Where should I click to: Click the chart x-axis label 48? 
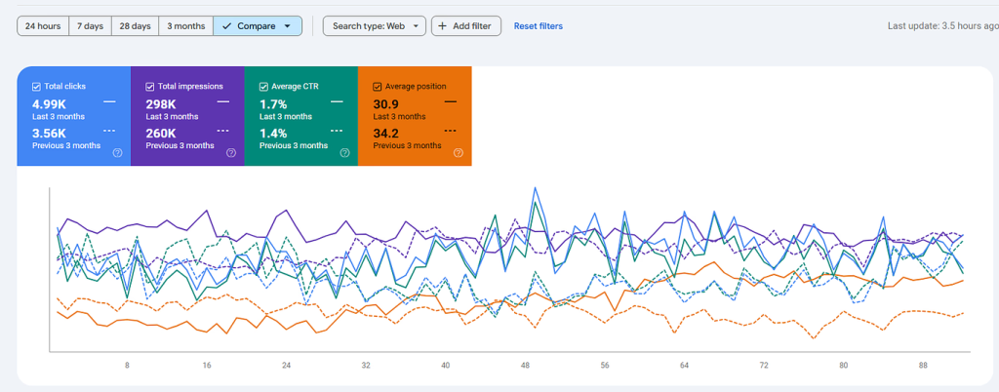[525, 366]
